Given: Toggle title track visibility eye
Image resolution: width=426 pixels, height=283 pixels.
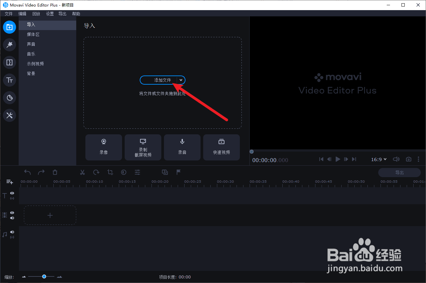Looking at the screenshot, I should pos(12,193).
